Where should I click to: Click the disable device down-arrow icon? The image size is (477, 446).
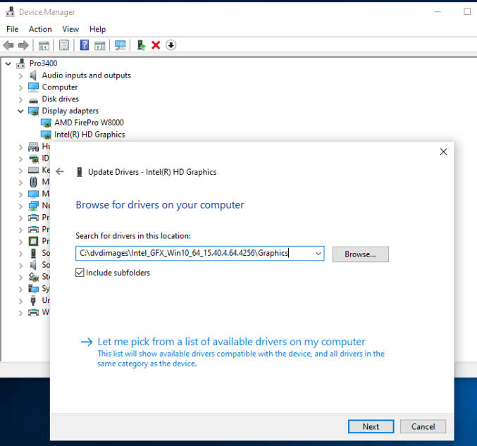pos(171,45)
